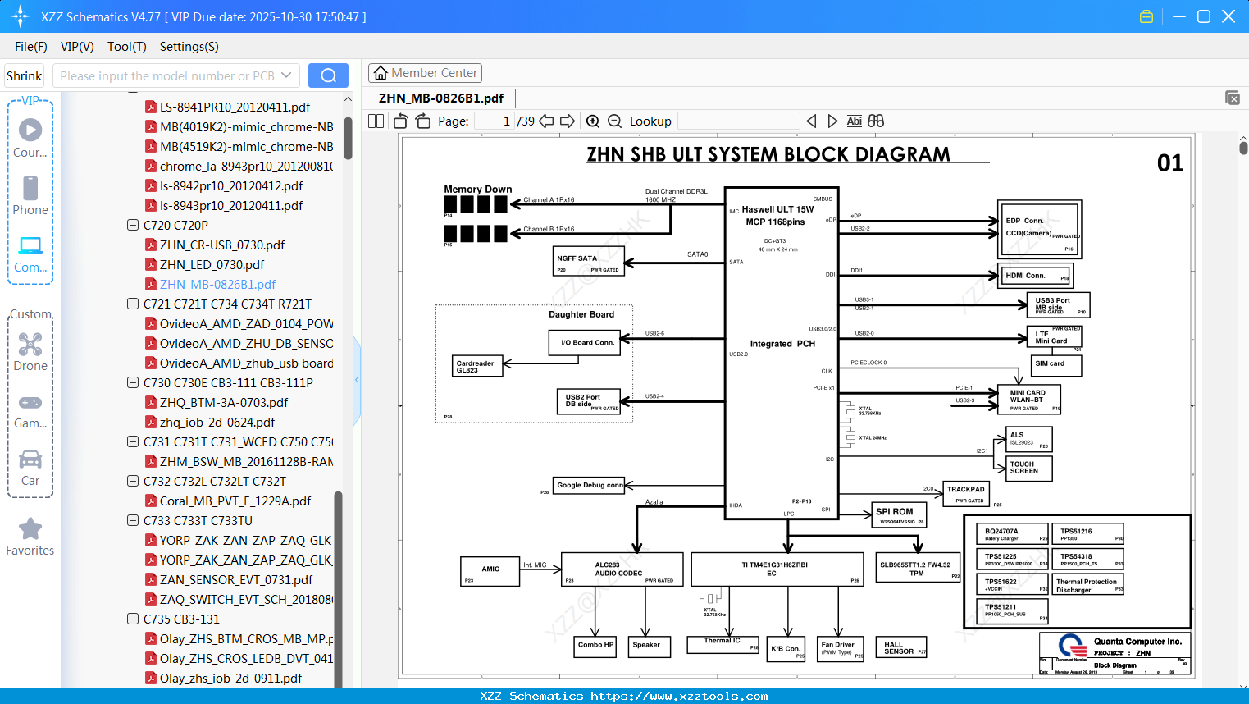Open Olay_zhs_iob-2d-0911.pdf
This screenshot has height=704, width=1249.
(x=230, y=678)
